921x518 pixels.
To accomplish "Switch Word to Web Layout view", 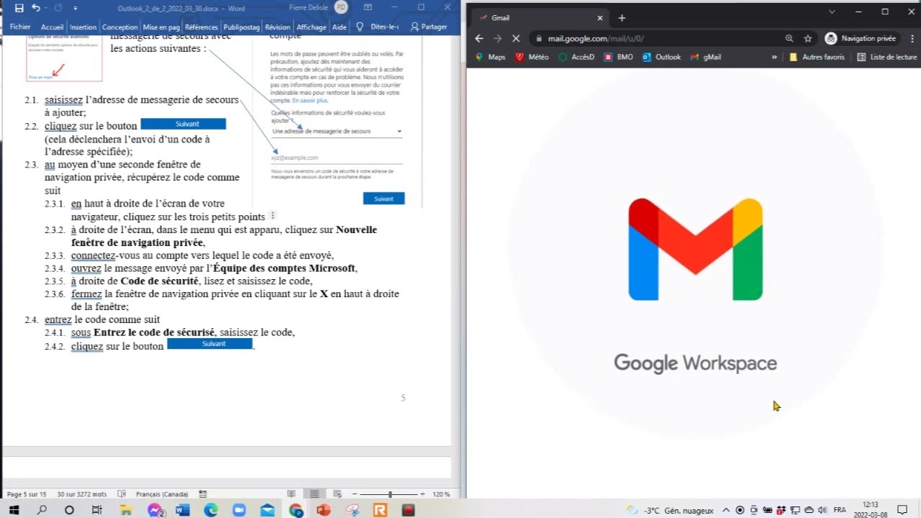I will tap(337, 494).
